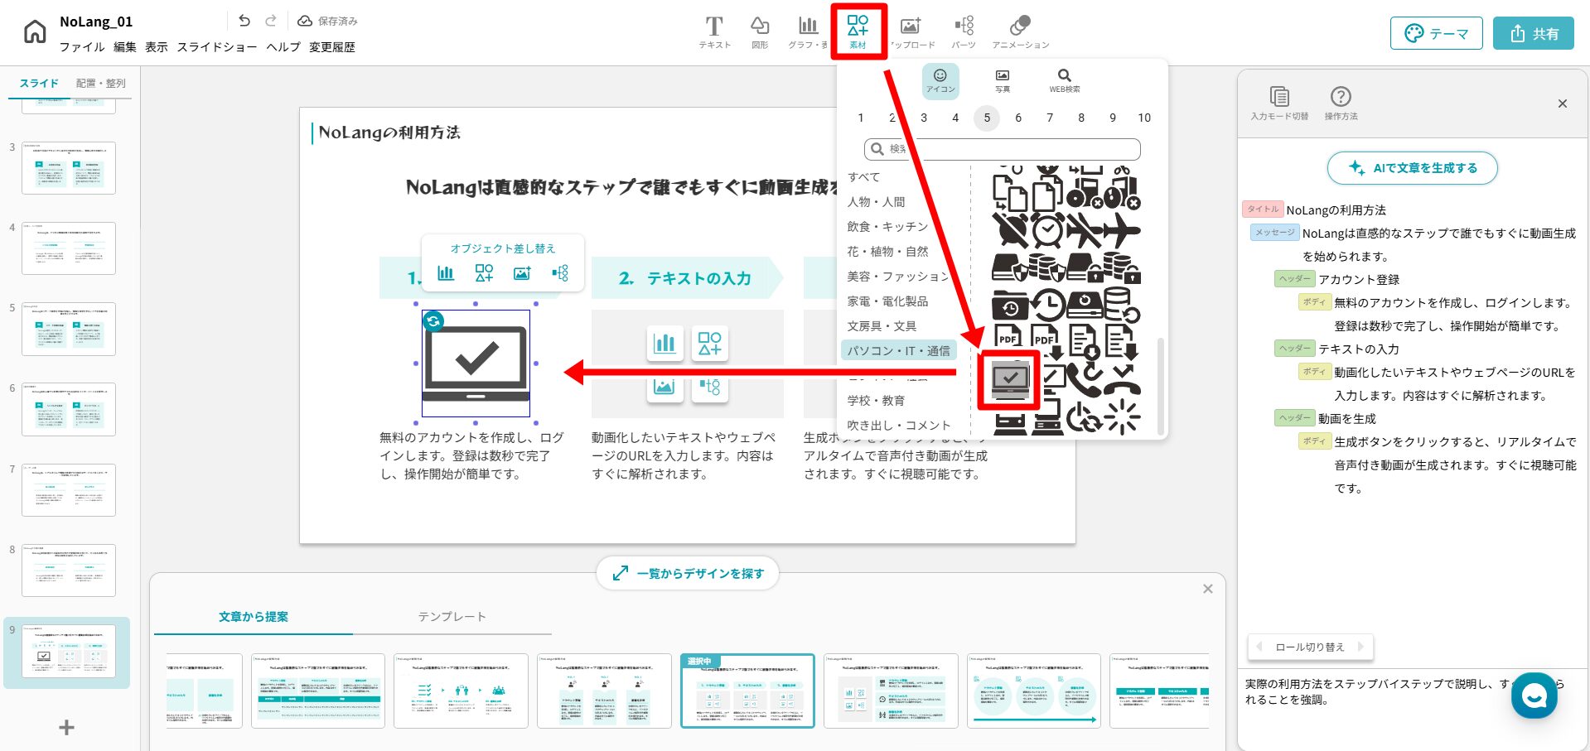Open the パーツ parts tool
This screenshot has width=1590, height=751.
(x=964, y=32)
